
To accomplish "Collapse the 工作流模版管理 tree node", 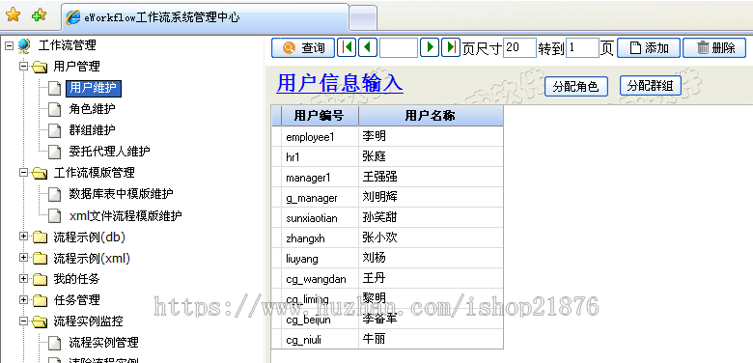I will click(23, 172).
